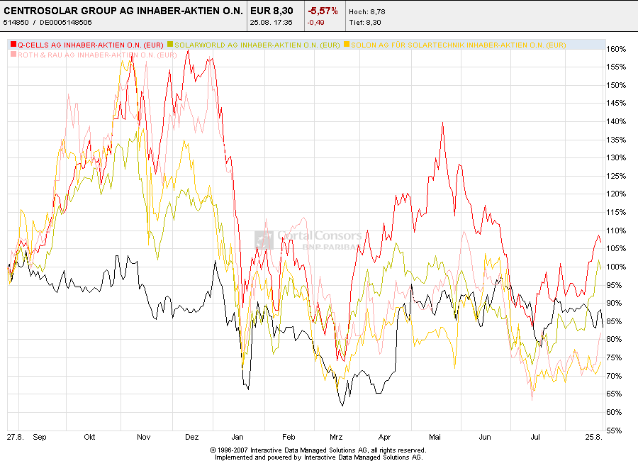Click the 110% y-axis label

point(616,230)
